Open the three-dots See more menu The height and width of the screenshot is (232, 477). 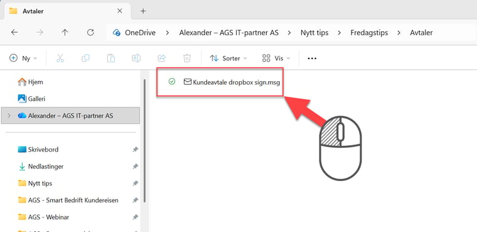pos(312,58)
